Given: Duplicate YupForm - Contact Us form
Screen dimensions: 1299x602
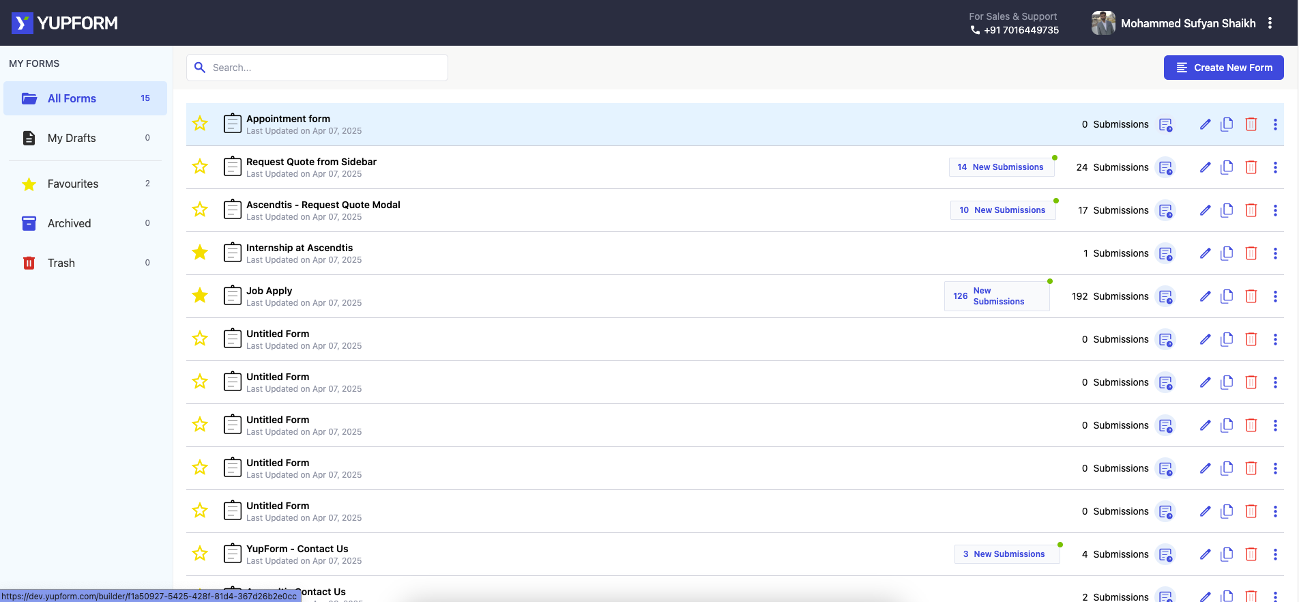Looking at the screenshot, I should [1227, 554].
